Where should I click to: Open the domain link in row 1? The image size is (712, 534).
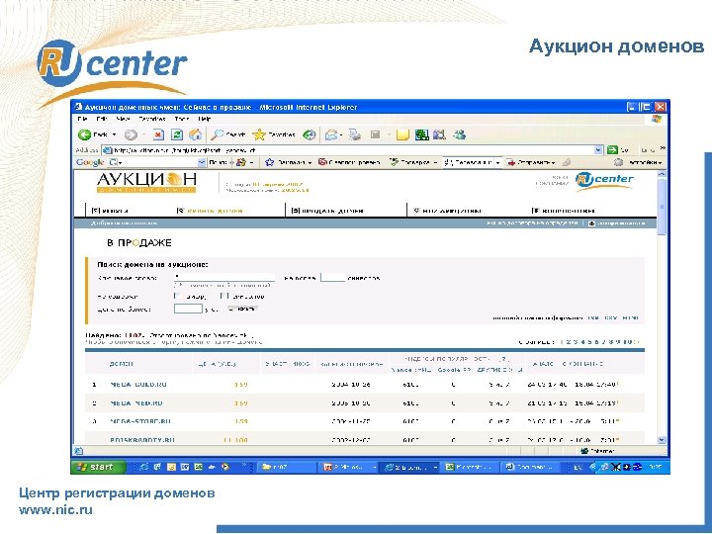point(138,384)
